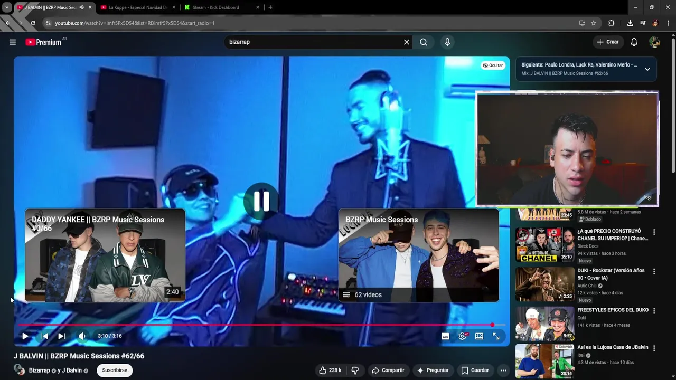Open options for DUKI Rockstar video
The height and width of the screenshot is (380, 676).
coord(654,272)
